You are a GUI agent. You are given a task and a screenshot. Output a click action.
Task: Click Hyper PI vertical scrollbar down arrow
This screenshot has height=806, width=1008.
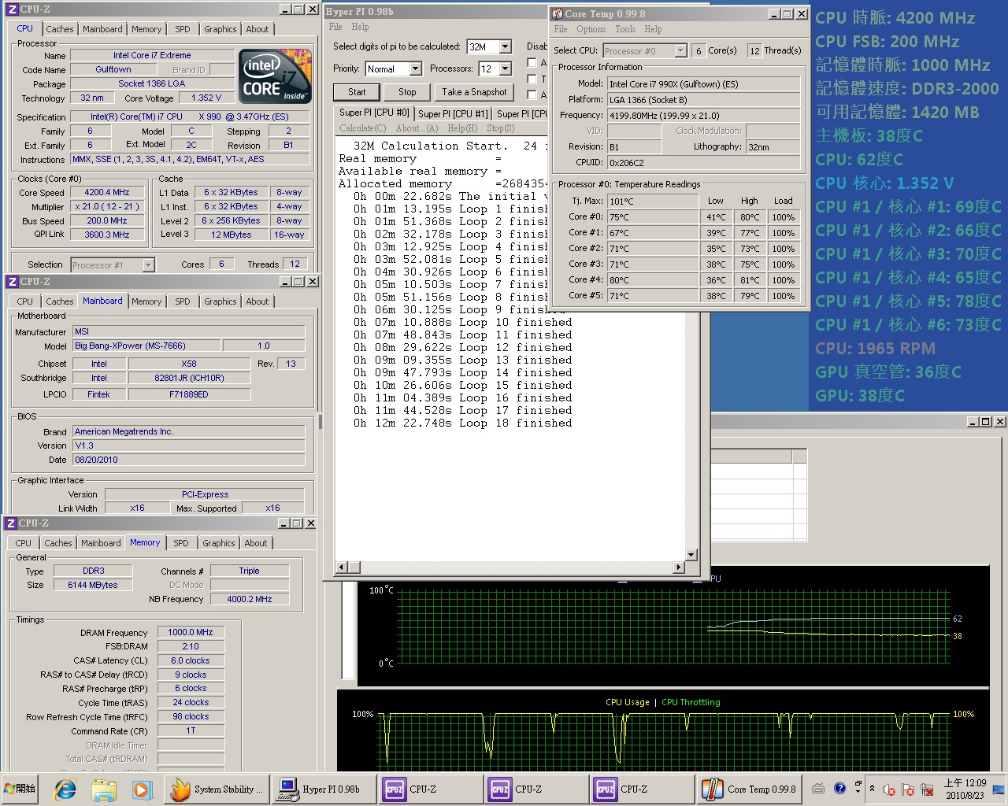(x=691, y=555)
